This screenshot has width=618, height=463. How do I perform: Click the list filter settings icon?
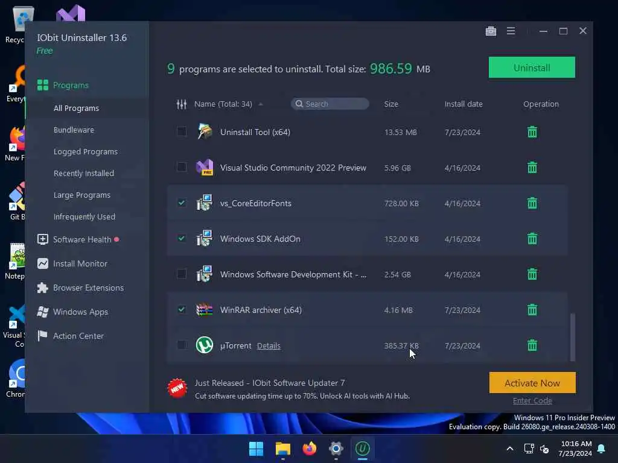181,104
